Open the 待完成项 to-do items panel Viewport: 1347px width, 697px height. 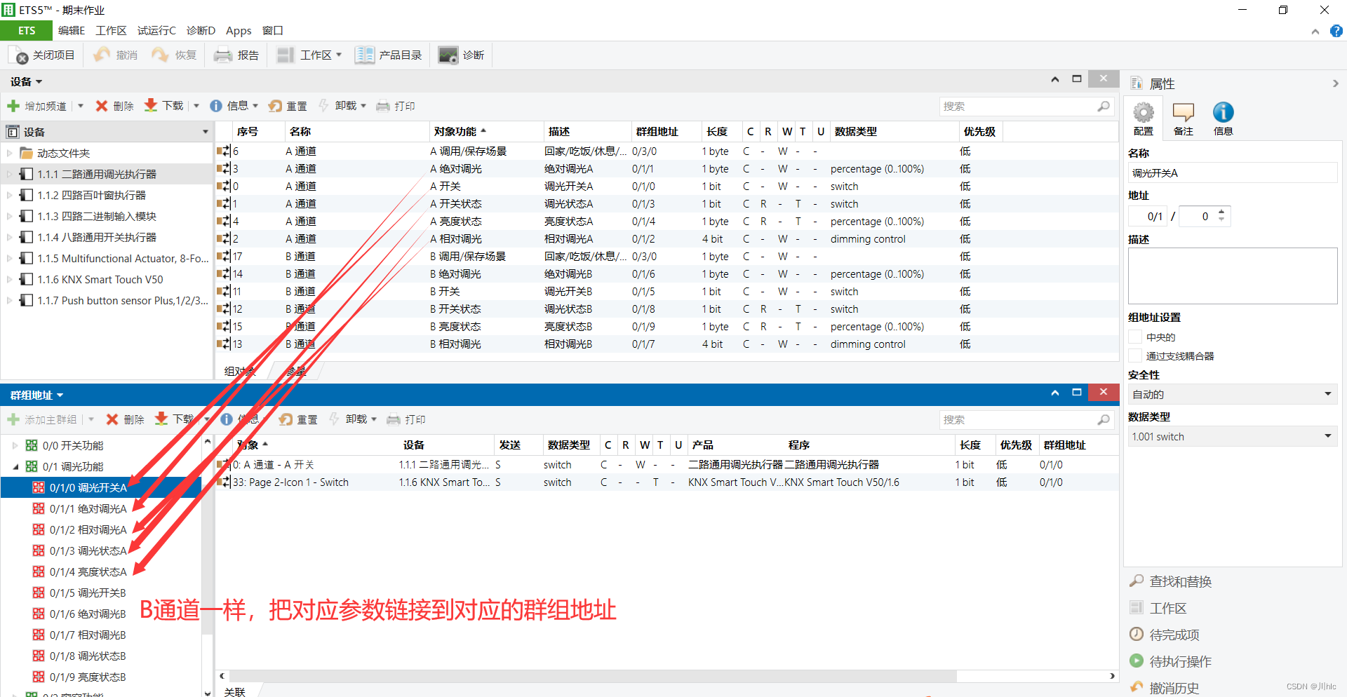click(x=1174, y=635)
